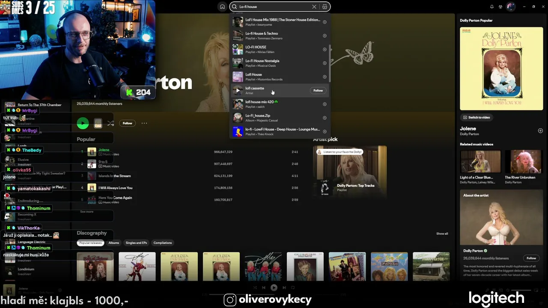The image size is (548, 308).
Task: Add Lo-Fi_house.Zip album to library
Action: coord(325,118)
